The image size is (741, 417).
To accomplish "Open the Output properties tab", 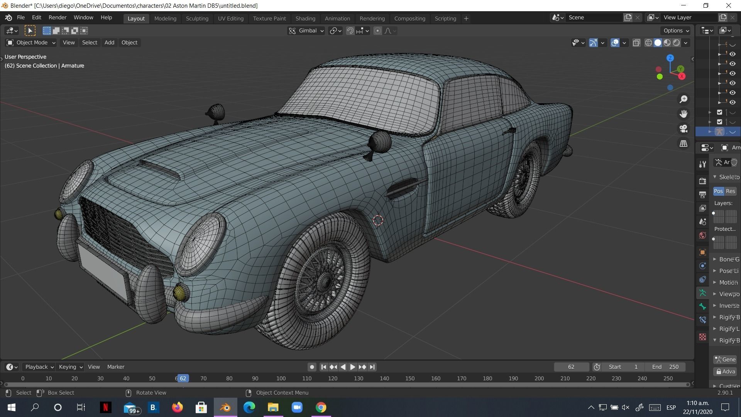I will point(702,194).
